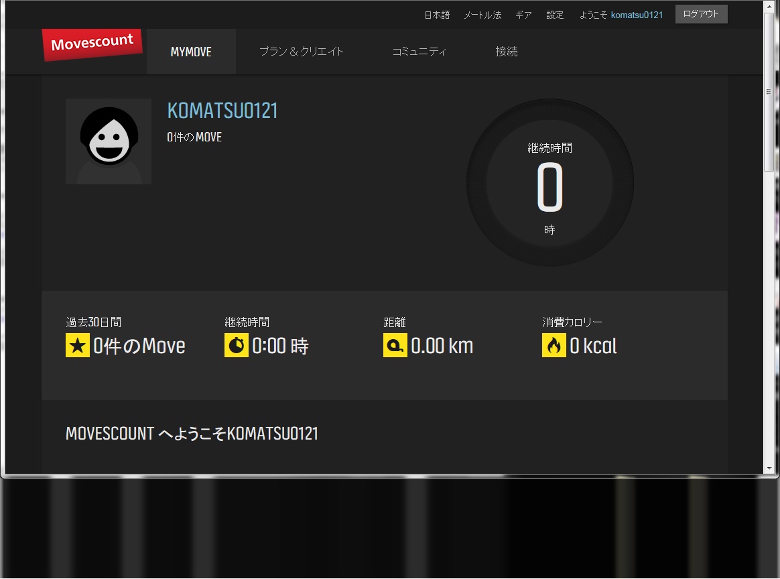Open the プラン＆クリエイト menu

pos(302,52)
